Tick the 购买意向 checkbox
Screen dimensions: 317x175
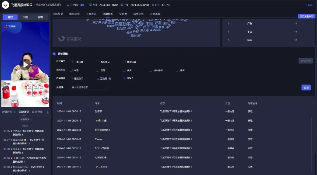97,62
